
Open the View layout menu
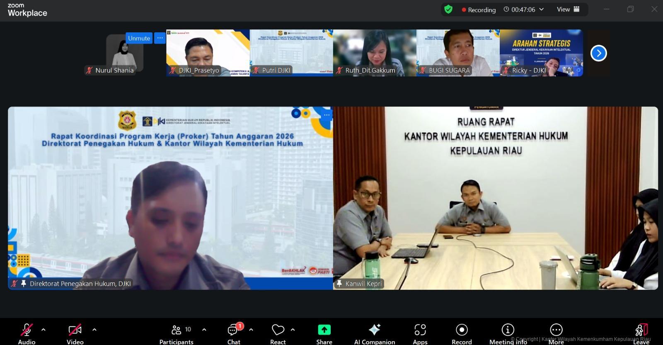pos(568,9)
